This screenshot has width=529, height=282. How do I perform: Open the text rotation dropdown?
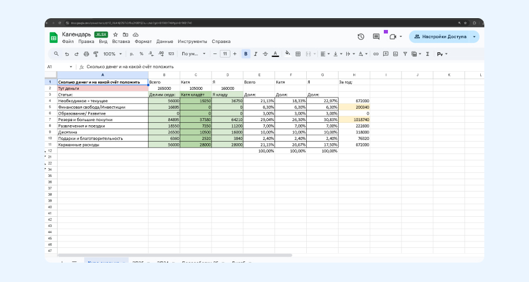pos(363,54)
